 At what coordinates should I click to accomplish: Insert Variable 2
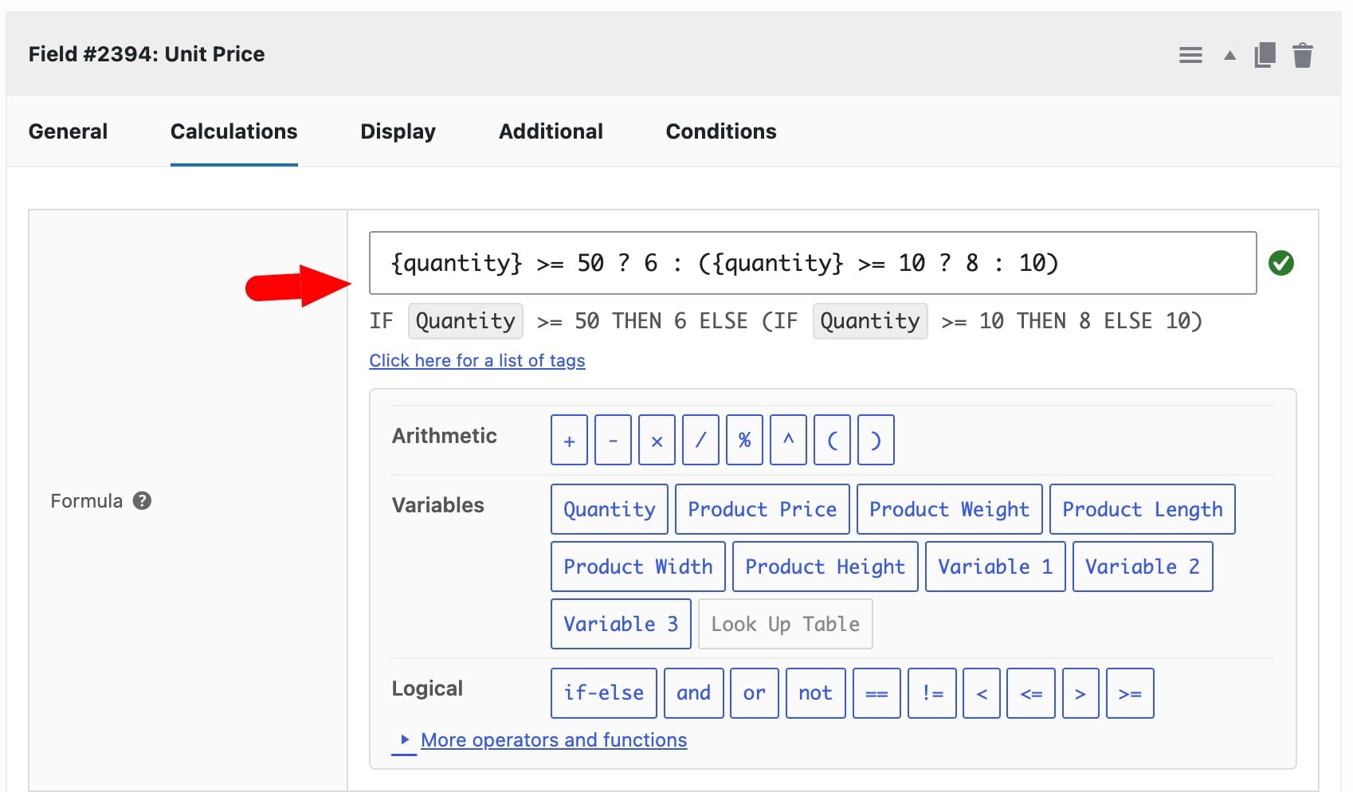point(1143,567)
